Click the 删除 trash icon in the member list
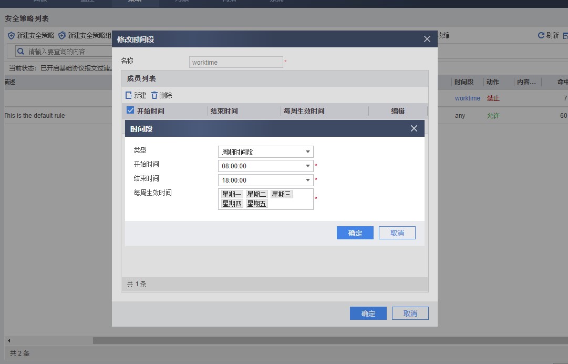Viewport: 568px width, 364px height. [154, 95]
